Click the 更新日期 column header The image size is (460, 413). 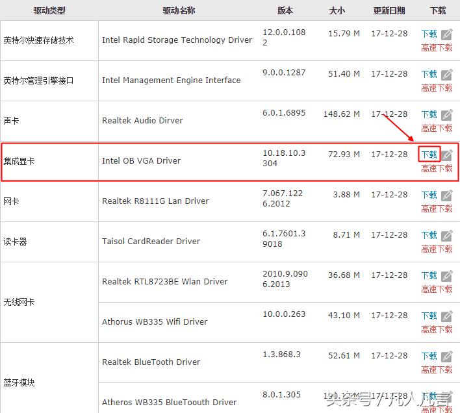pyautogui.click(x=389, y=10)
